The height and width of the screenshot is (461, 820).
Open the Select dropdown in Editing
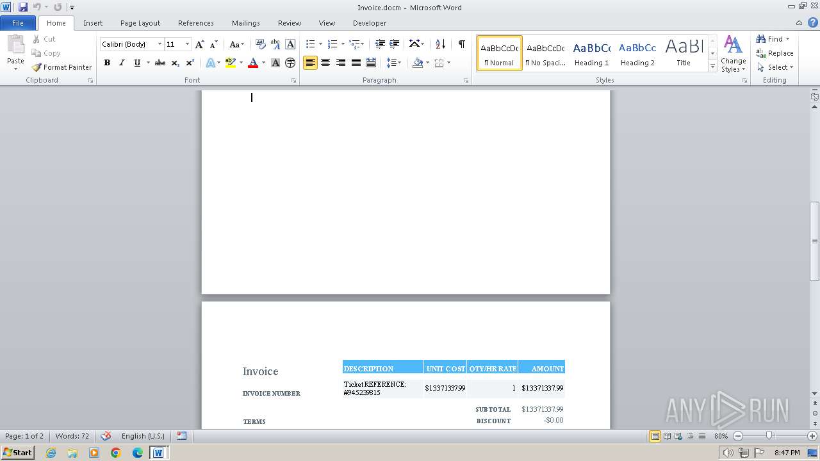click(775, 67)
